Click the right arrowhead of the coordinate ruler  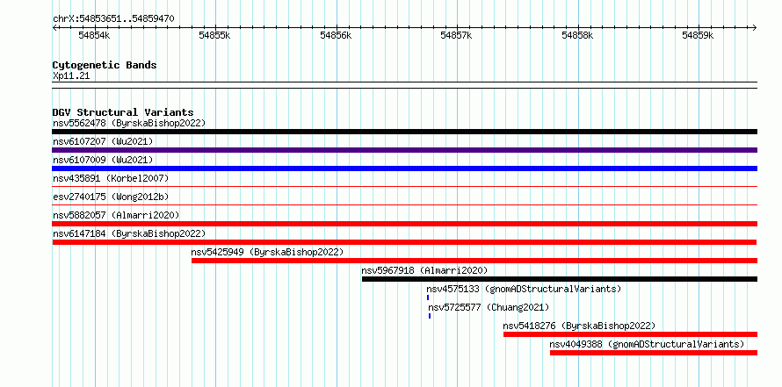[x=754, y=28]
